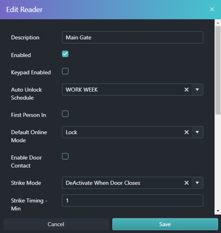Save the reader settings

tap(165, 224)
